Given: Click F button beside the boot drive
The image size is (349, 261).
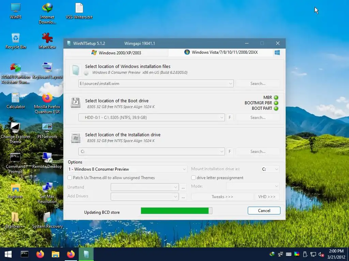Looking at the screenshot, I should coord(230,117).
